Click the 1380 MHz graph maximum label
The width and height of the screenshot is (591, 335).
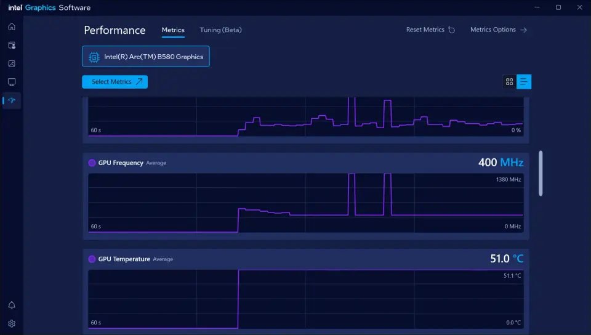(508, 179)
